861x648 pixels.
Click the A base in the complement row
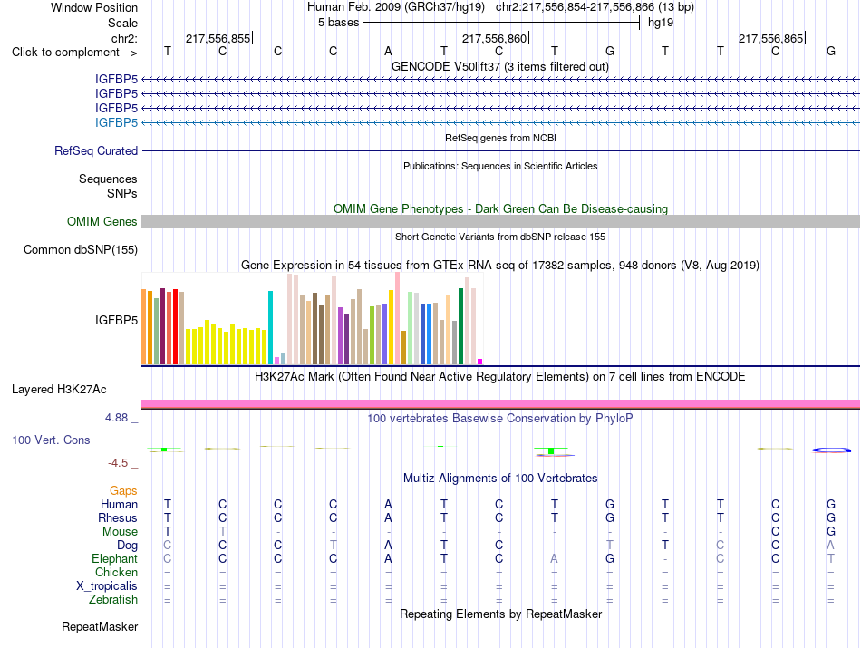pyautogui.click(x=388, y=52)
